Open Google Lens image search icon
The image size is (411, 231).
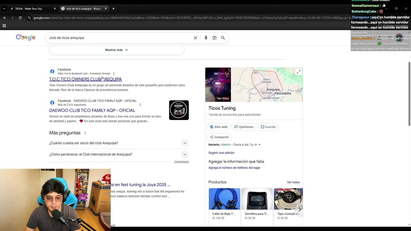point(214,38)
